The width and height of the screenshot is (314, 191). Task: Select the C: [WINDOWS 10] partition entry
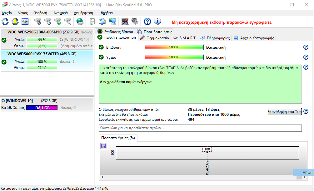tap(47, 104)
